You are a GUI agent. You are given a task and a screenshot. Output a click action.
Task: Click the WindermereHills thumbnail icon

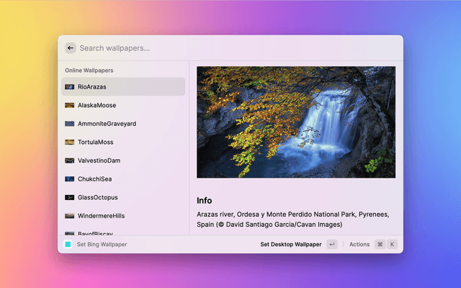coord(70,216)
